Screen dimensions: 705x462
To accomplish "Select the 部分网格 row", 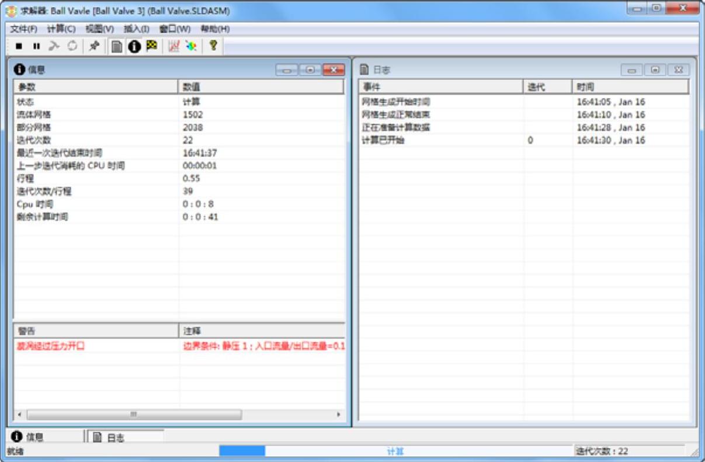I will (x=179, y=127).
